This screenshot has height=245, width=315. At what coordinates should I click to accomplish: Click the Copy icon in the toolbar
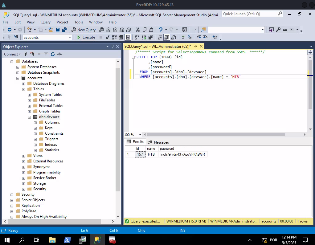click(145, 30)
